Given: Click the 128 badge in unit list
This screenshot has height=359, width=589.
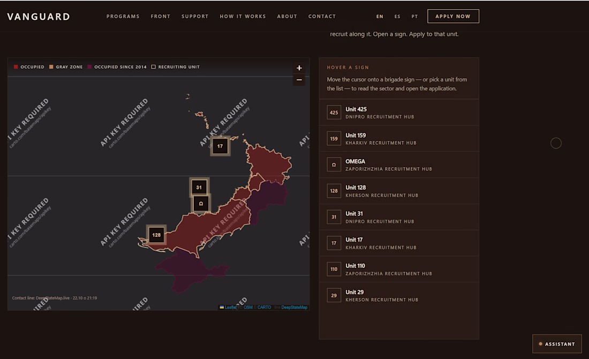Looking at the screenshot, I should click(334, 191).
